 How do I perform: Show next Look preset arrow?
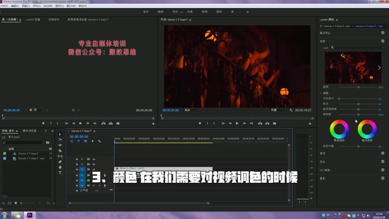click(x=379, y=68)
